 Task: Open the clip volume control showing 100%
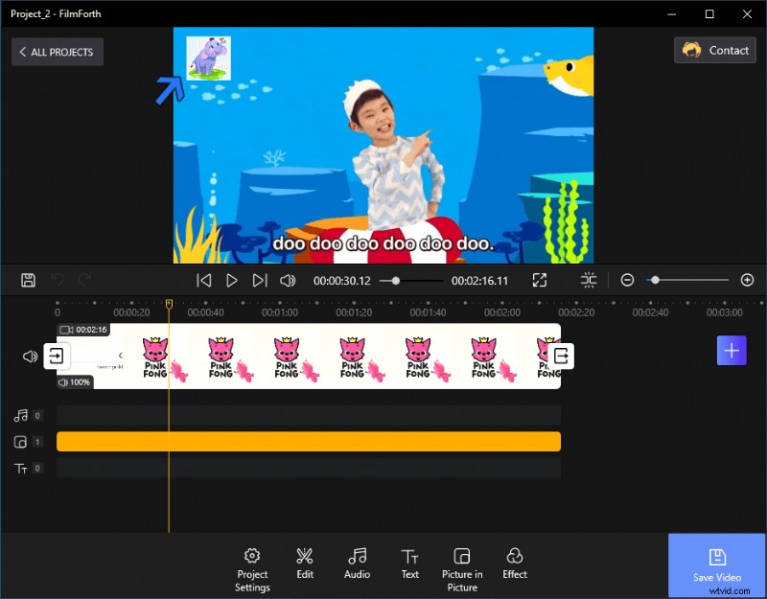pyautogui.click(x=72, y=382)
